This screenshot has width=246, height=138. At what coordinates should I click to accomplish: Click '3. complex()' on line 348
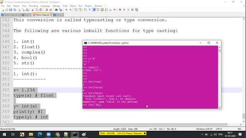[29, 52]
